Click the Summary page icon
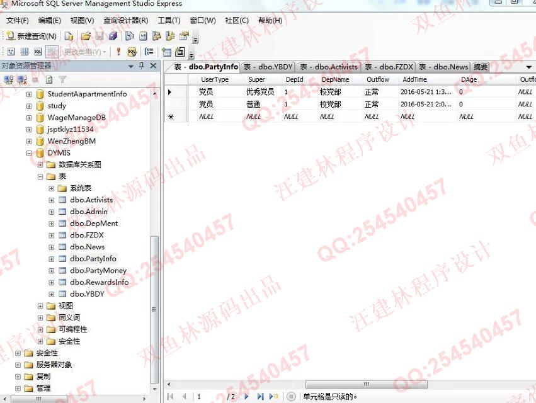Screen dimensions: 536x403 144,37
